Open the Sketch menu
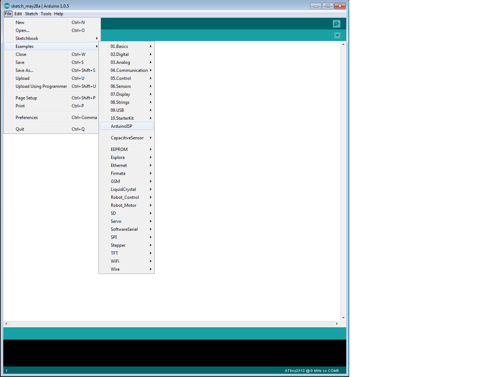 click(x=31, y=14)
